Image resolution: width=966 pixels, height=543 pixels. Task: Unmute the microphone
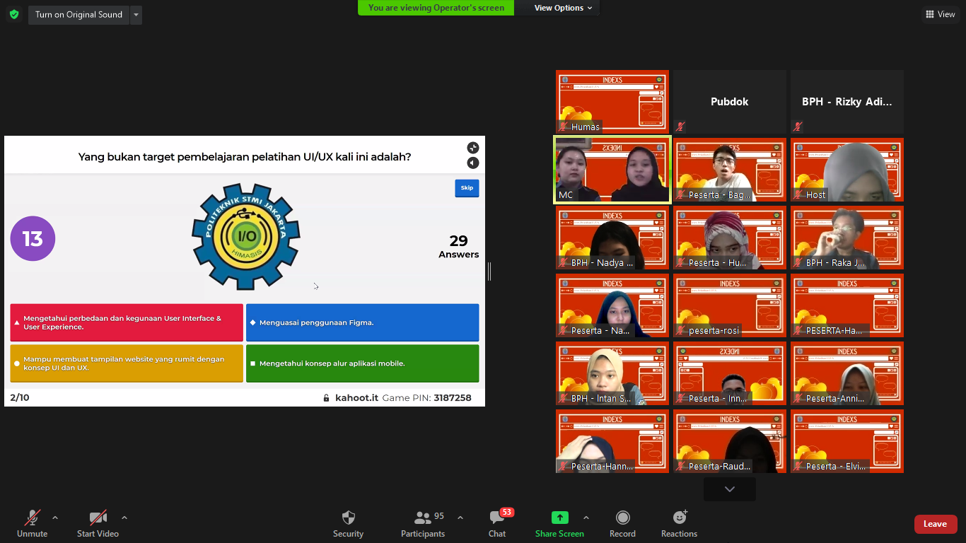coord(33,524)
